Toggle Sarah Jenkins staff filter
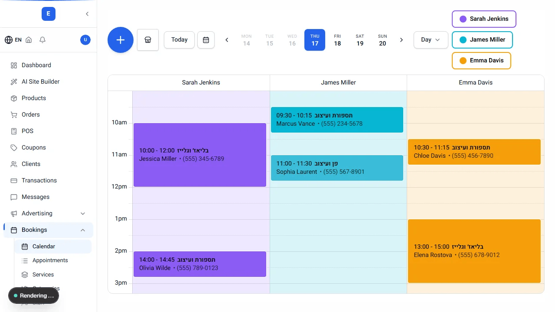Screen dimensions: 555x312 pyautogui.click(x=484, y=19)
